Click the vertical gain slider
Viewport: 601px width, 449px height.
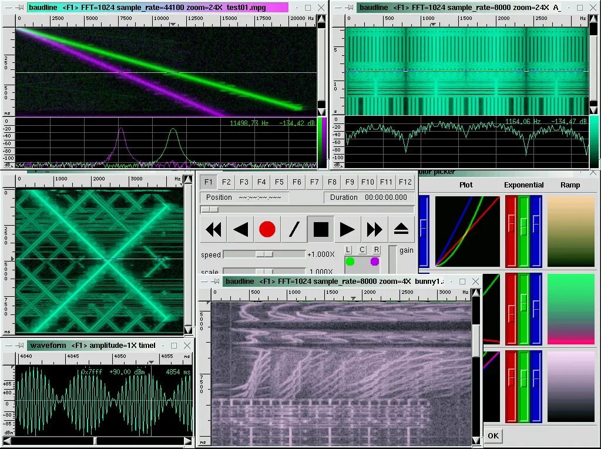pos(392,259)
